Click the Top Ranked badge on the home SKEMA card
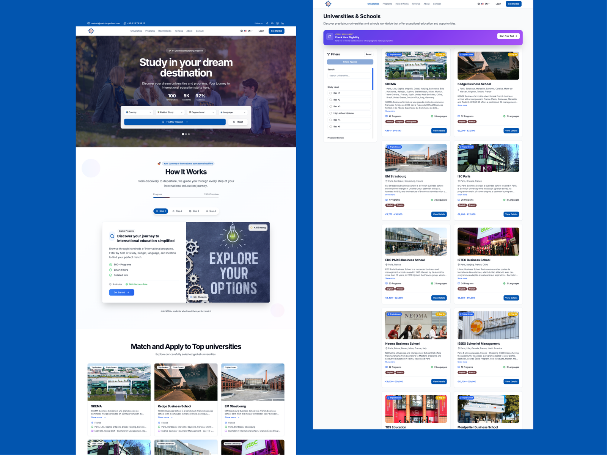 coord(96,367)
